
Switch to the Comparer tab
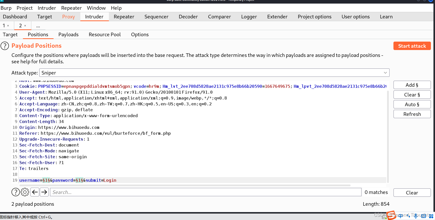point(219,17)
